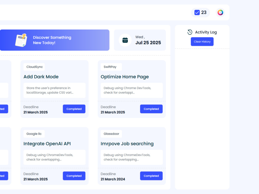
Task: Select the CloudSync project tag
Action: click(x=34, y=67)
